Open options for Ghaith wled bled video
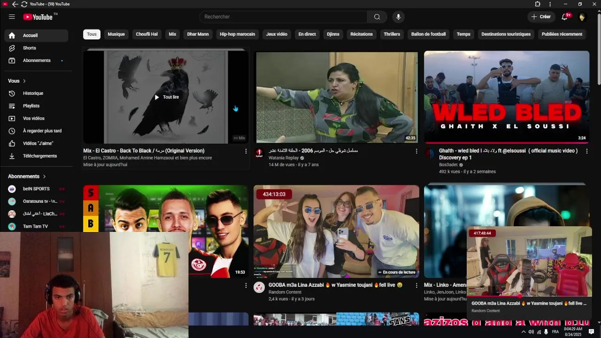Image resolution: width=601 pixels, height=338 pixels. pos(586,151)
